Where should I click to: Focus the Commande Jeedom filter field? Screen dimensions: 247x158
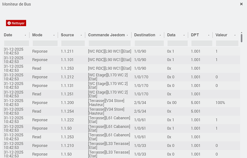click(110, 43)
